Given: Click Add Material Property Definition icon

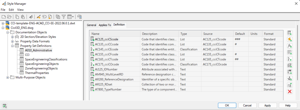Looking at the screenshot, I should click(x=290, y=66).
